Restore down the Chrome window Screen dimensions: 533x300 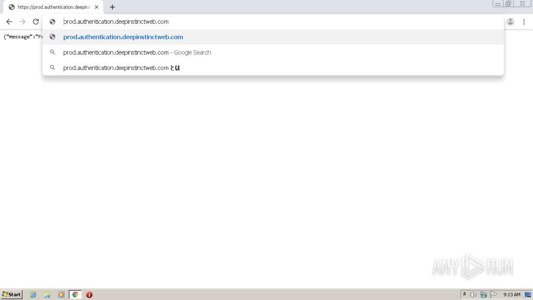coord(508,4)
